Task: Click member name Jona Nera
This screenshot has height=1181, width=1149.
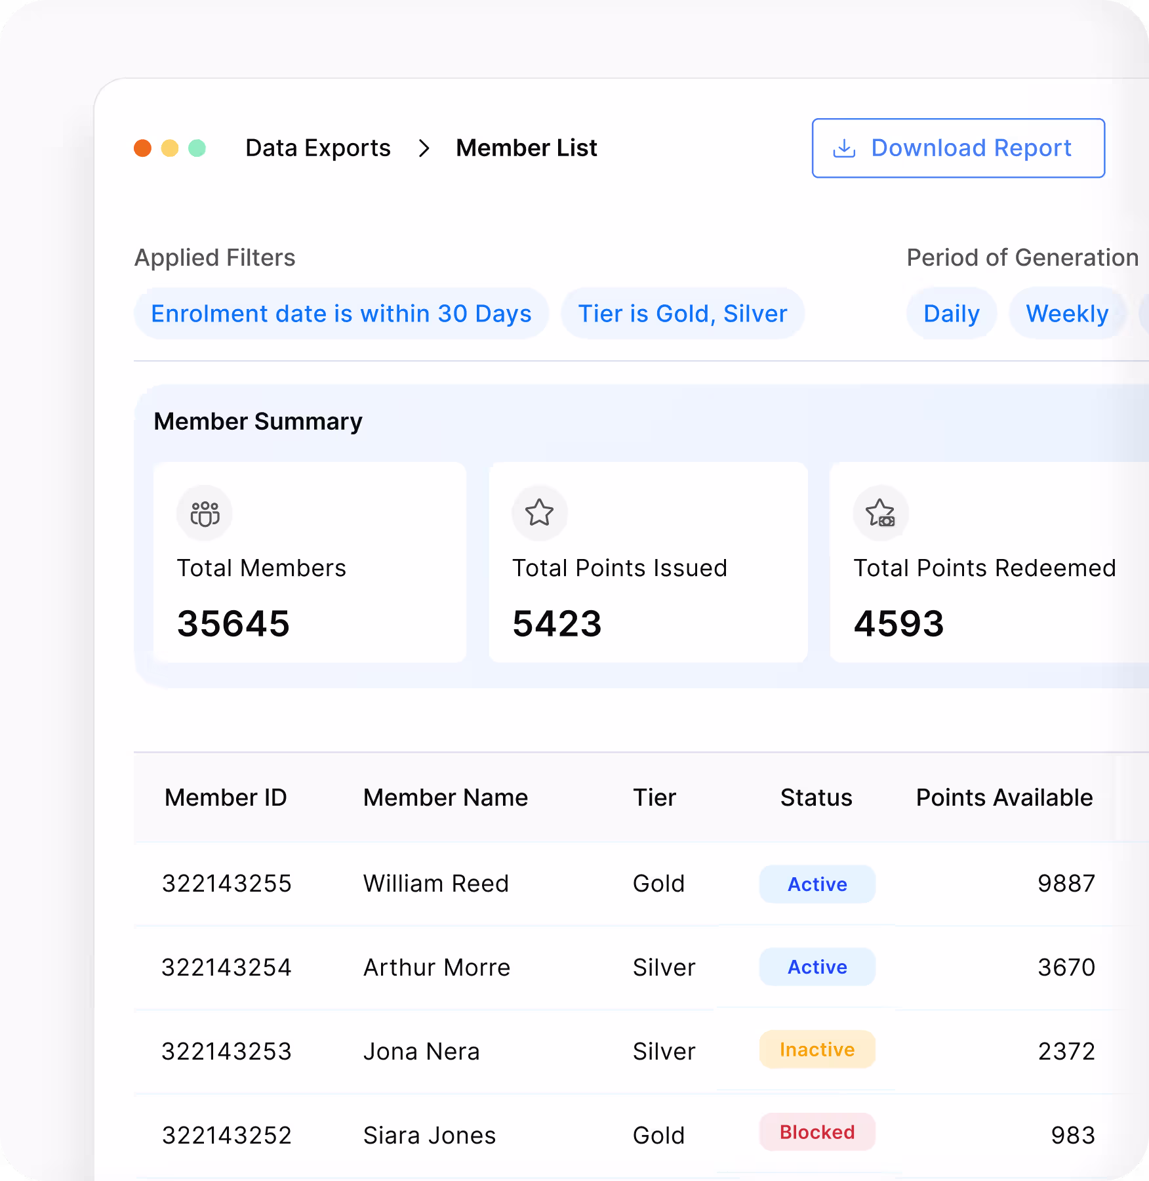Action: (422, 1052)
